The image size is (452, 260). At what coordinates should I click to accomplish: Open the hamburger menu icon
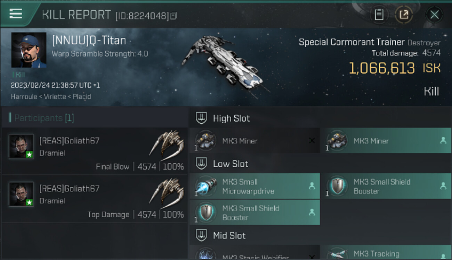click(16, 14)
